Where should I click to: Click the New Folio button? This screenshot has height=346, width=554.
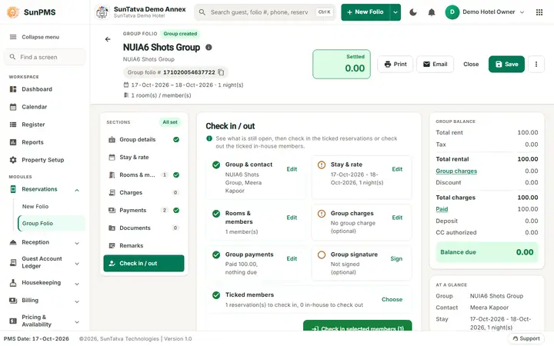[365, 12]
